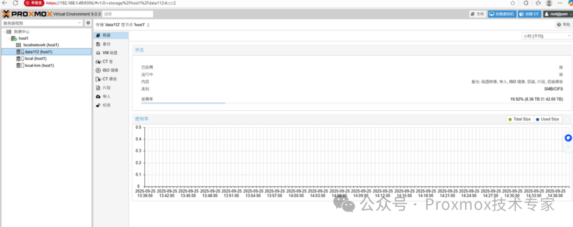Click the browser back arrow
573x227 pixels.
tap(5, 3)
